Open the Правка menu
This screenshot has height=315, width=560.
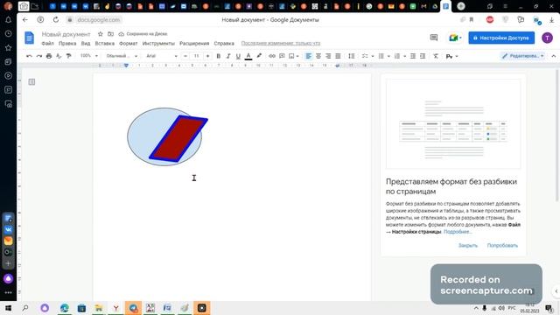(x=67, y=43)
